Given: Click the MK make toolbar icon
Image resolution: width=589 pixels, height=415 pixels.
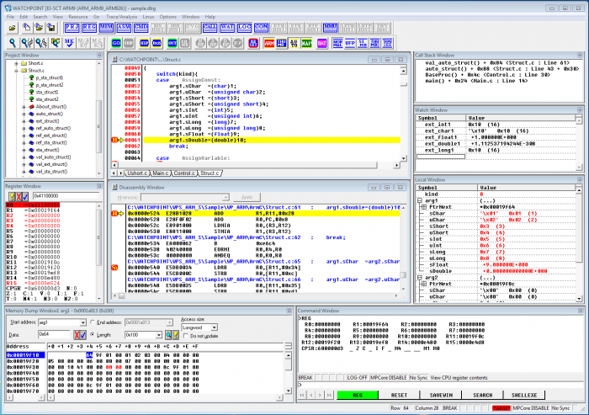Looking at the screenshot, I should [69, 43].
